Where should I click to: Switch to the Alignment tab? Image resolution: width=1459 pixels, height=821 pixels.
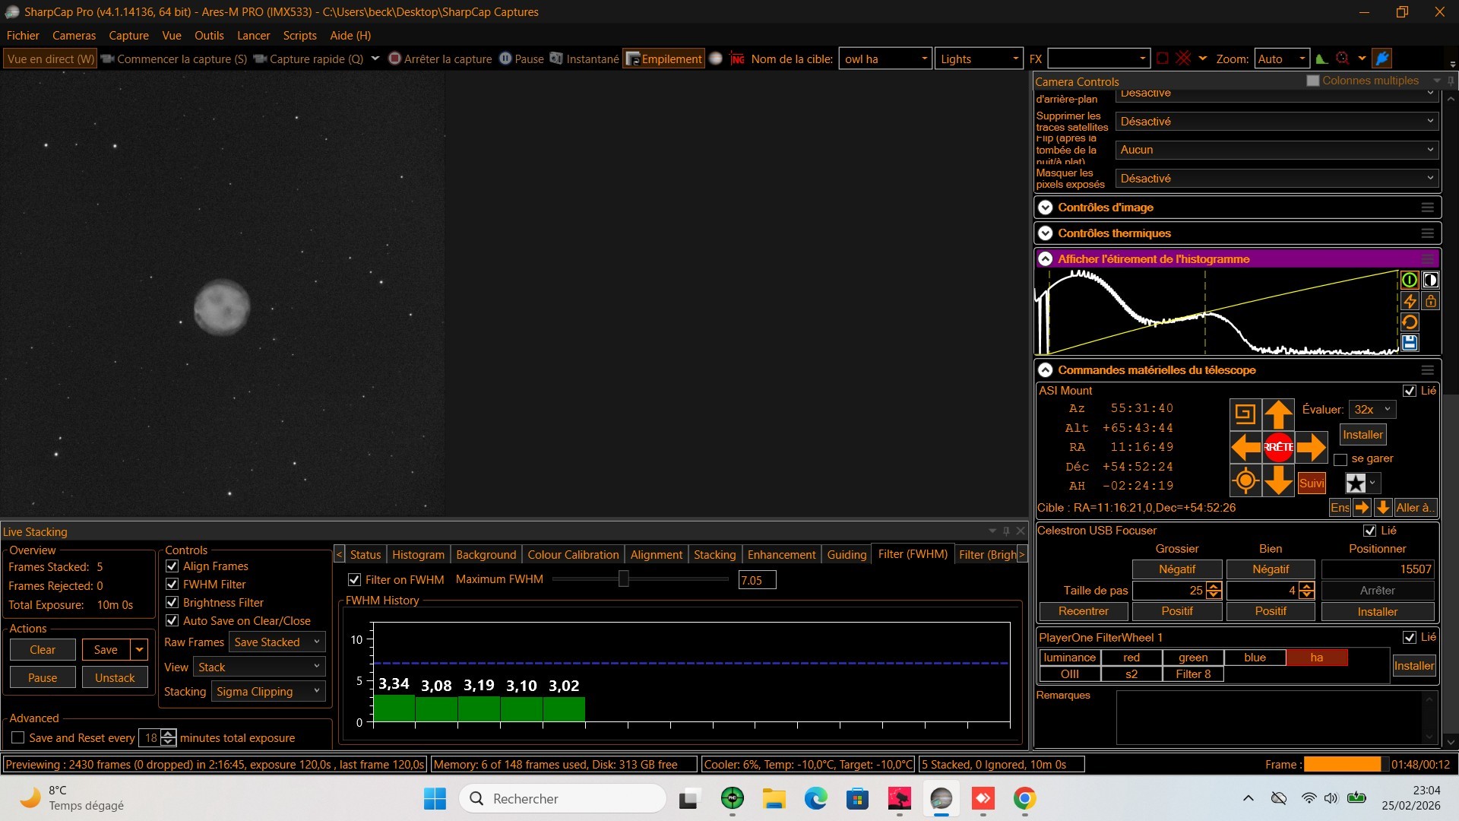pos(656,555)
